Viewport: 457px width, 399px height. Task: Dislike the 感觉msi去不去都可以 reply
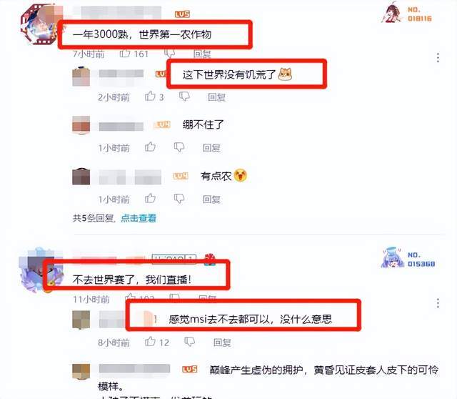tap(190, 342)
